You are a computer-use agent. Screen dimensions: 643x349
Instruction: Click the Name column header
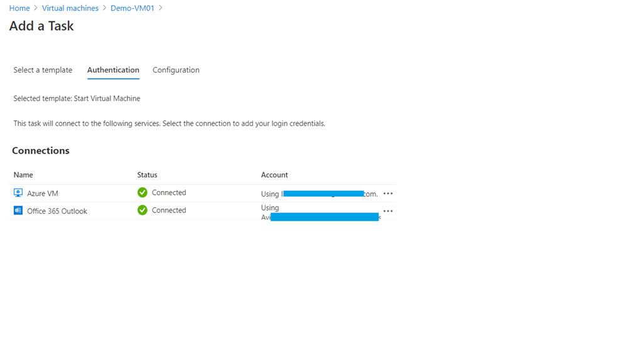click(23, 175)
